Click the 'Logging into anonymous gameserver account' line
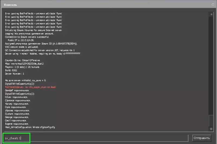Image resolution: width=217 pixels, height=144 pixels. point(30,34)
